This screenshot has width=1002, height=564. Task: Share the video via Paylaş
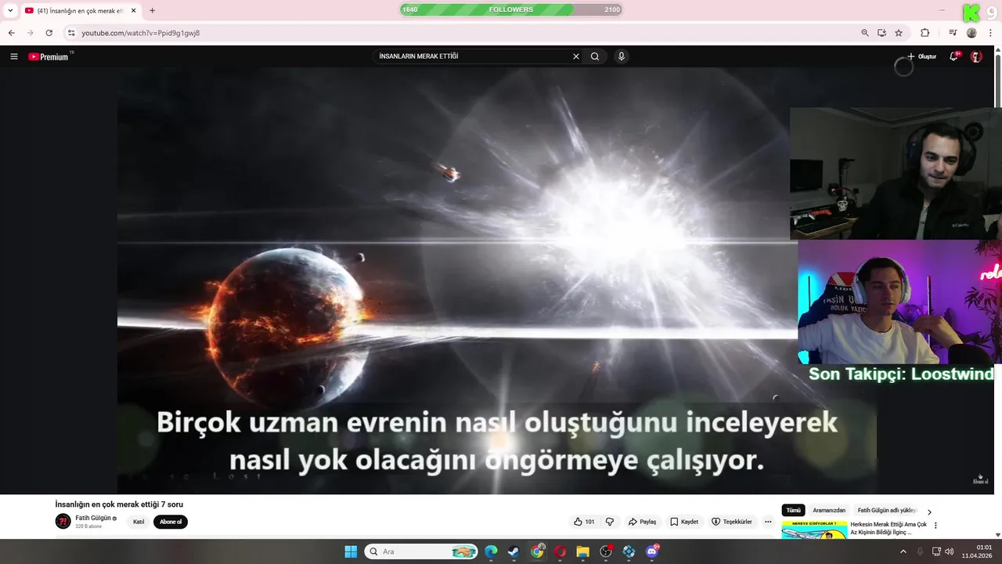tap(642, 522)
